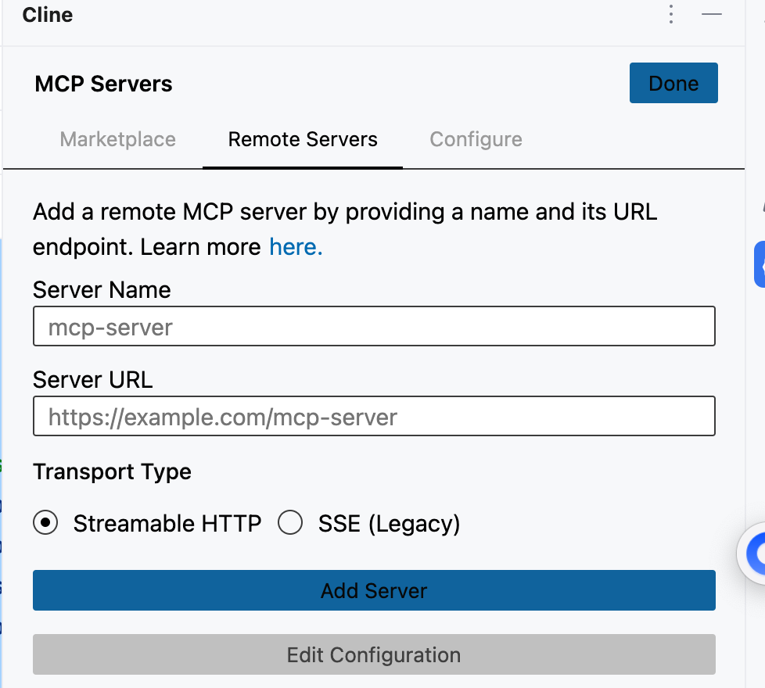Click the 'Transport Type' label
765x688 pixels.
point(112,472)
